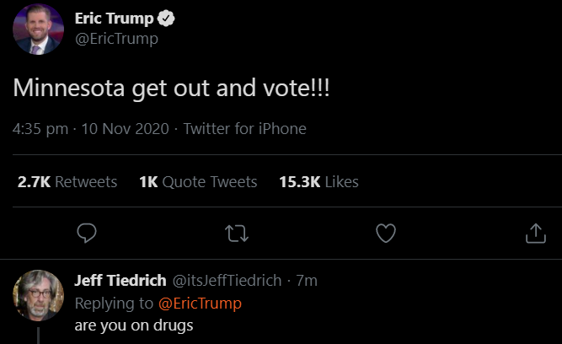Click the blue verified badge
This screenshot has width=562, height=344.
168,19
